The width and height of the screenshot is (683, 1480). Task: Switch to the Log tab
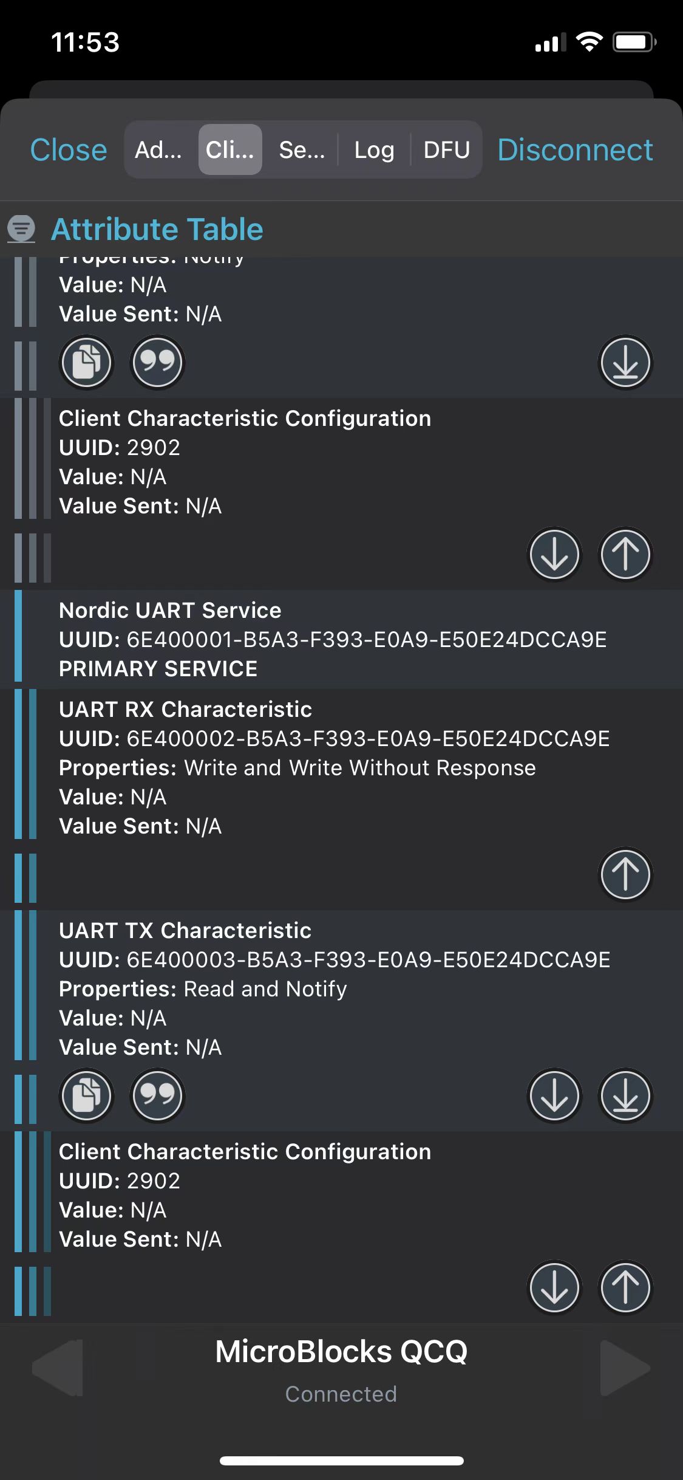coord(375,149)
